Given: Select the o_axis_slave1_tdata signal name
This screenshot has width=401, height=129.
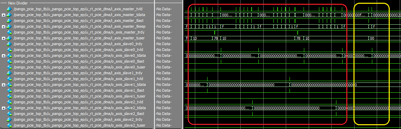Looking at the screenshot, I should pos(80,85).
